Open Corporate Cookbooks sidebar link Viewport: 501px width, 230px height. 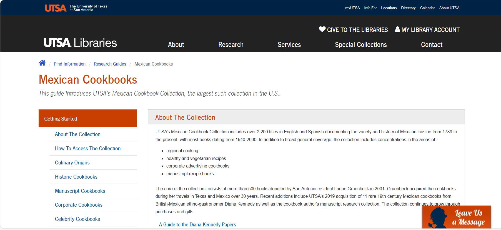pyautogui.click(x=79, y=205)
